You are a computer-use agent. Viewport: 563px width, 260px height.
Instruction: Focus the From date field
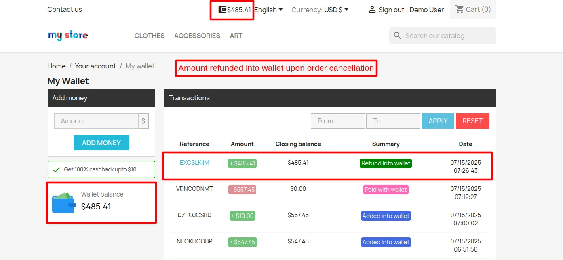coord(337,121)
